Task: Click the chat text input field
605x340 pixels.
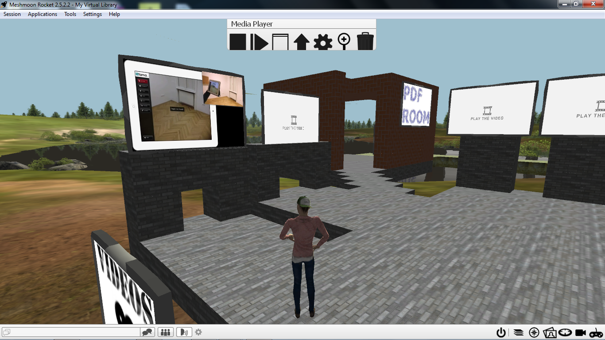Action: tap(71, 332)
